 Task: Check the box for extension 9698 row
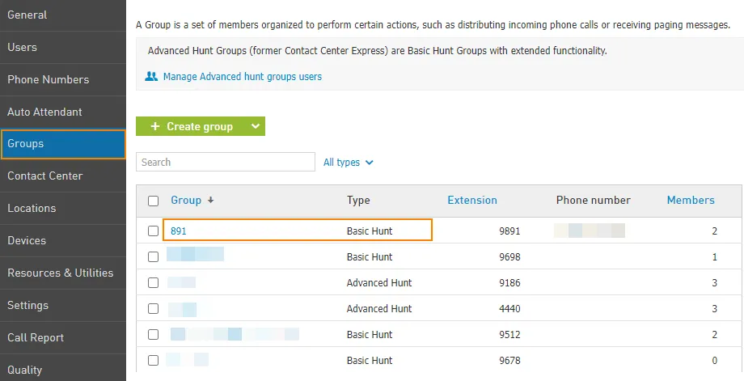[x=153, y=256]
